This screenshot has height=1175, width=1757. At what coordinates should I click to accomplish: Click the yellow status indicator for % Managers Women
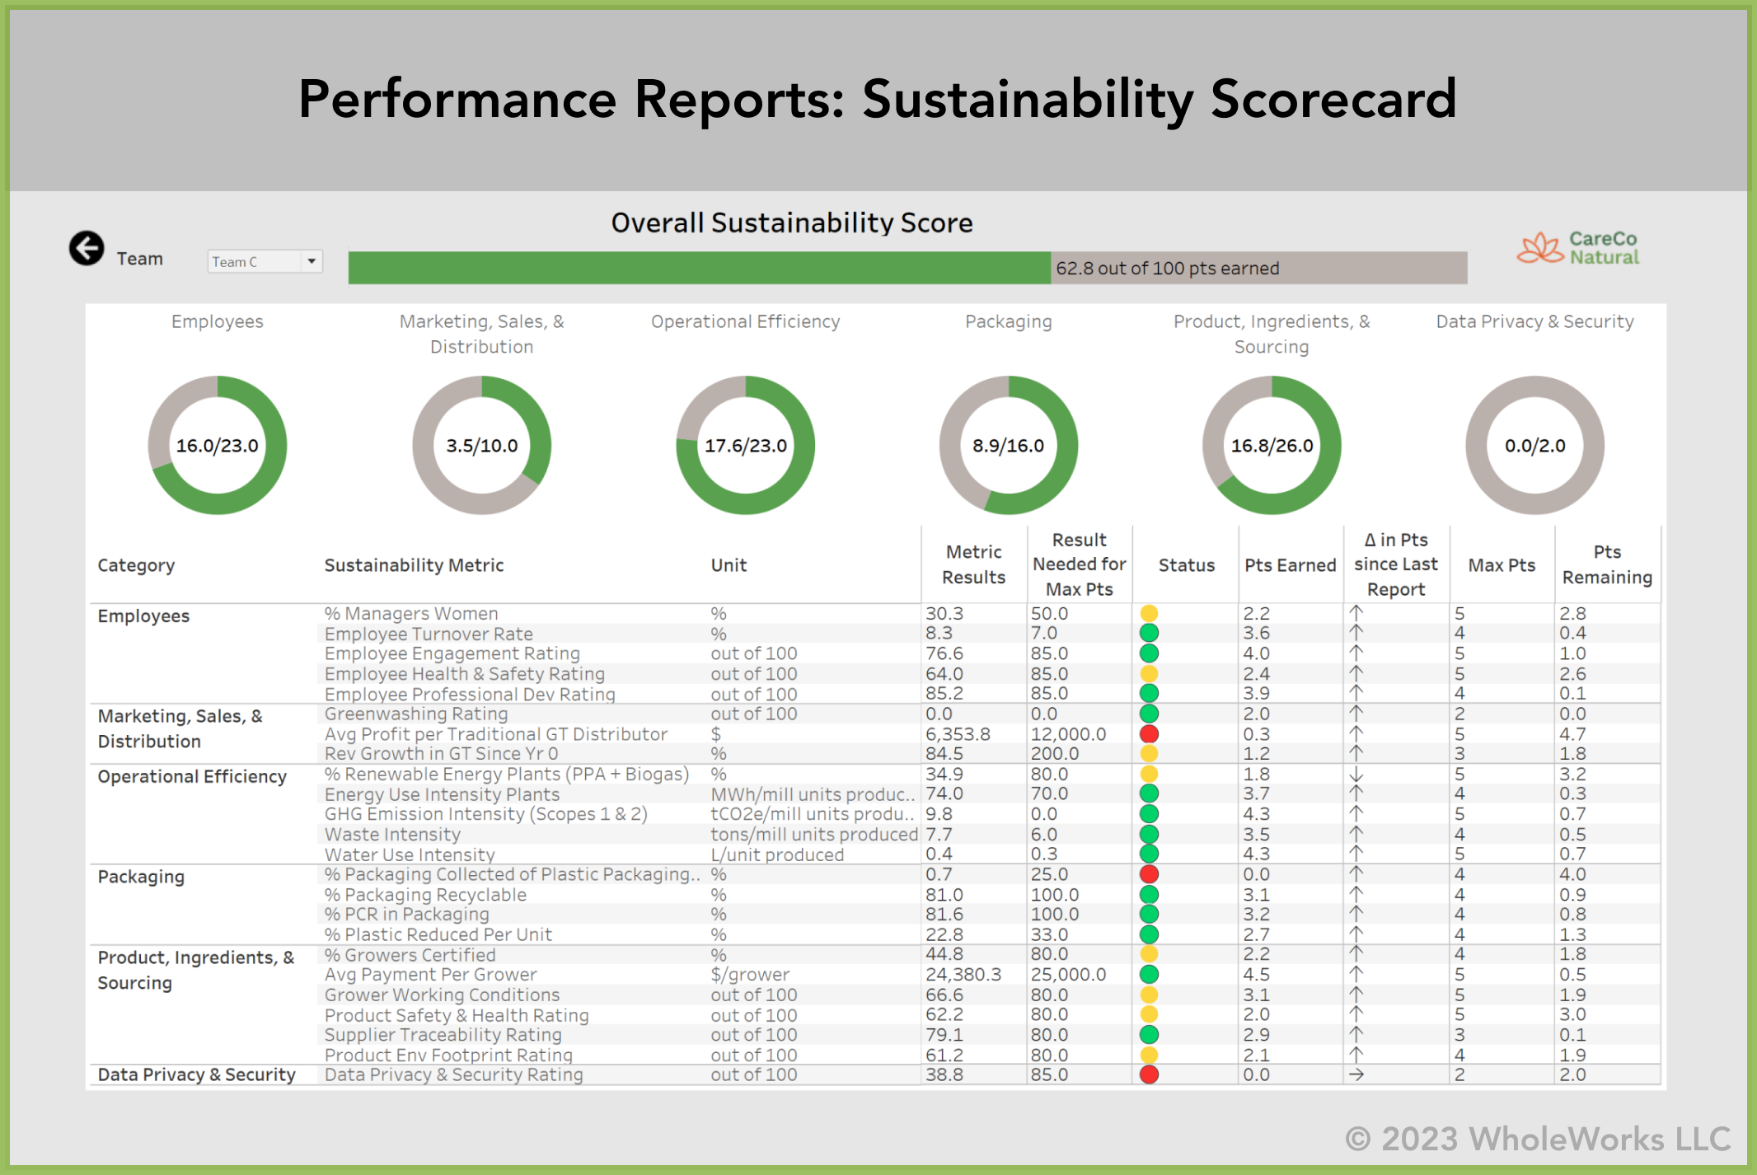pos(1150,613)
